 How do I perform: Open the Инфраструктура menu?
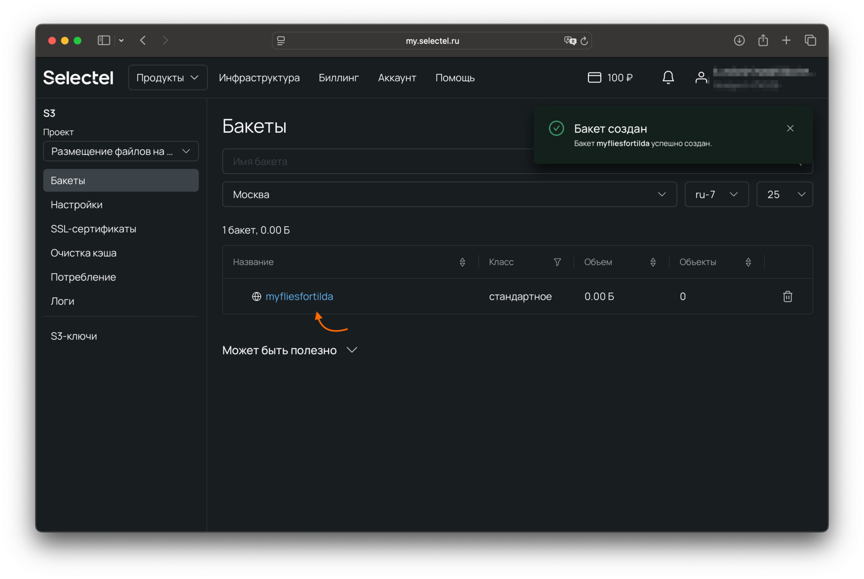pos(259,78)
